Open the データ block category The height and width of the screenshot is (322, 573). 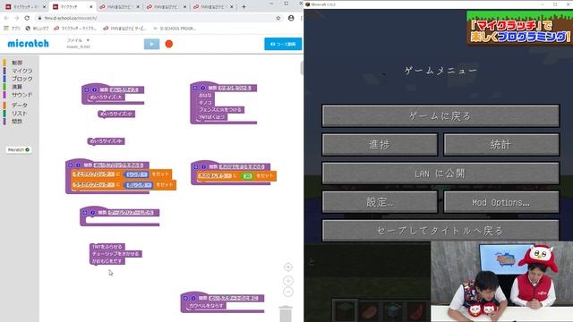pos(20,106)
